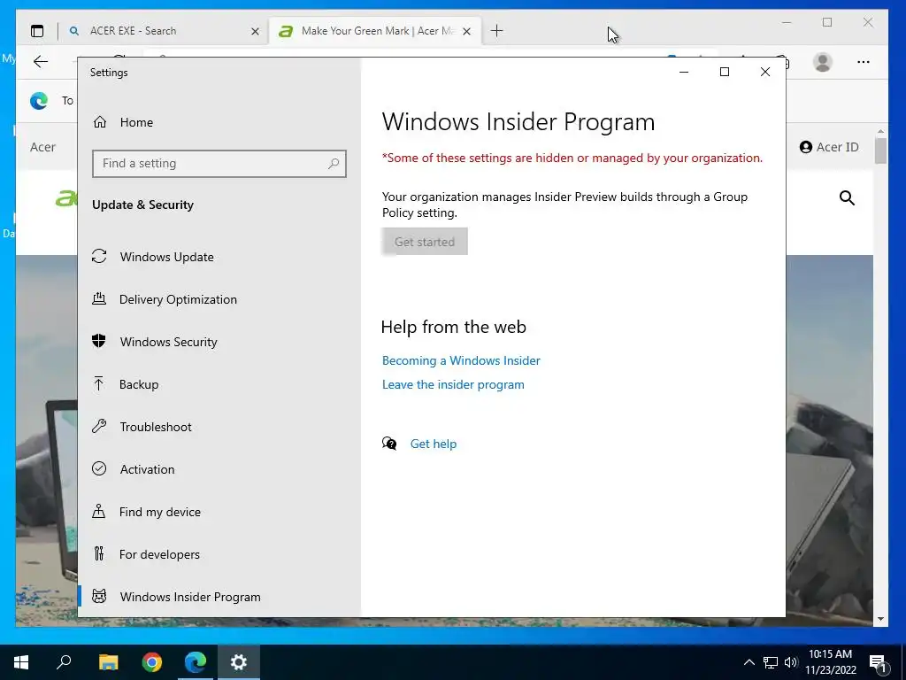Open Becoming a Windows Insider link

click(461, 361)
